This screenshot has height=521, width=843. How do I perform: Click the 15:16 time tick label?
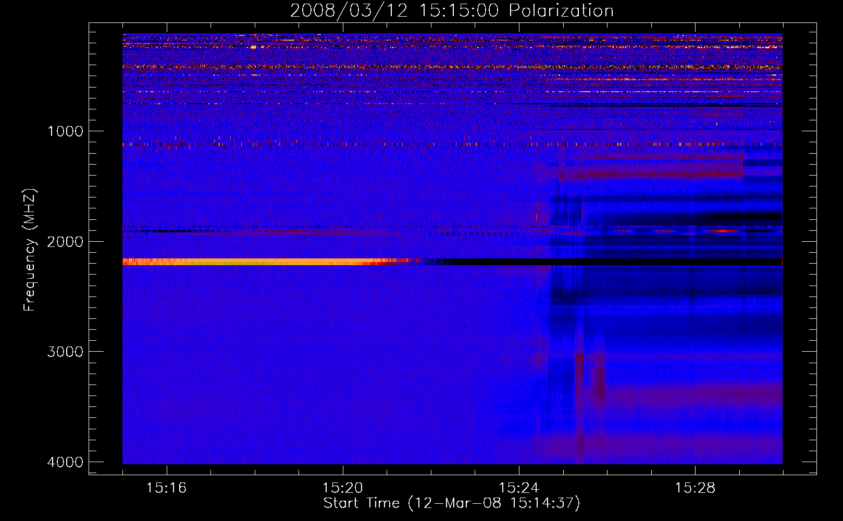(167, 488)
